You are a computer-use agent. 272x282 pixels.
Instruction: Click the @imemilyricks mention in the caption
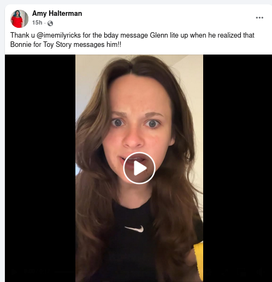click(x=58, y=35)
